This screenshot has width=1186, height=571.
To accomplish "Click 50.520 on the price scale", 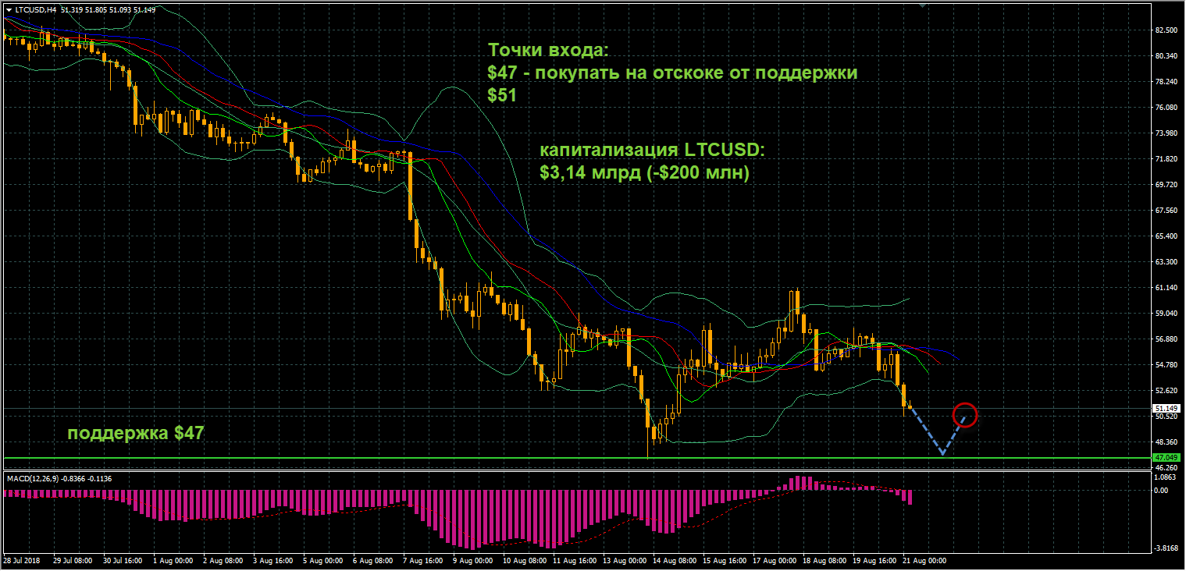I will point(1165,416).
